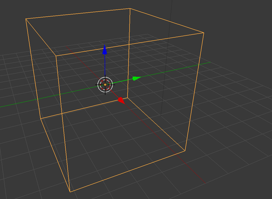Click the blue Z-axis arrow of the gizmo
The width and height of the screenshot is (272, 199).
[x=105, y=50]
